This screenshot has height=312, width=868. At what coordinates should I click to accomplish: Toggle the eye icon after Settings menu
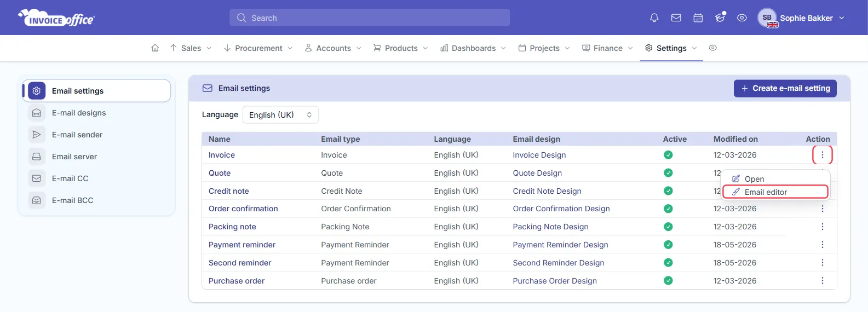point(712,48)
